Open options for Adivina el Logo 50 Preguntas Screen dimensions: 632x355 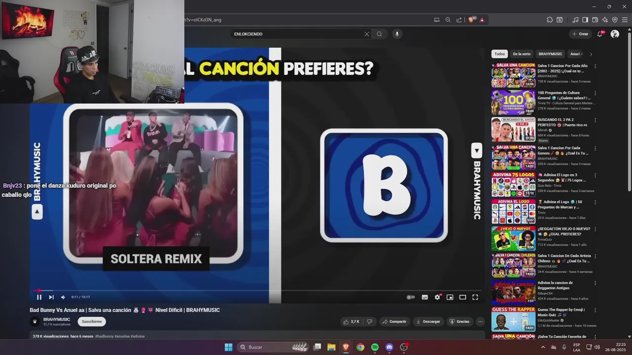coord(595,202)
